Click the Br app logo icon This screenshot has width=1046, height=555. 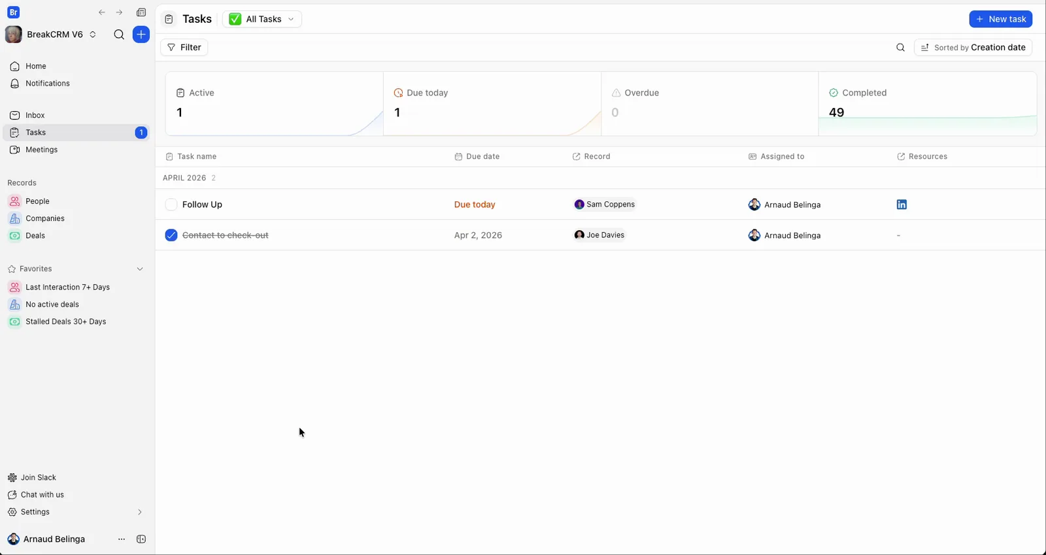tap(13, 12)
